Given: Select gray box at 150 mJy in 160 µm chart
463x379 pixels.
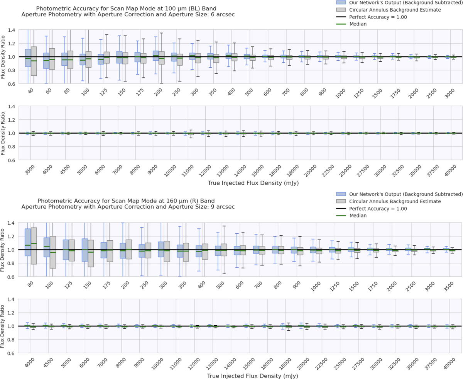Looking at the screenshot, I should click(91, 253).
